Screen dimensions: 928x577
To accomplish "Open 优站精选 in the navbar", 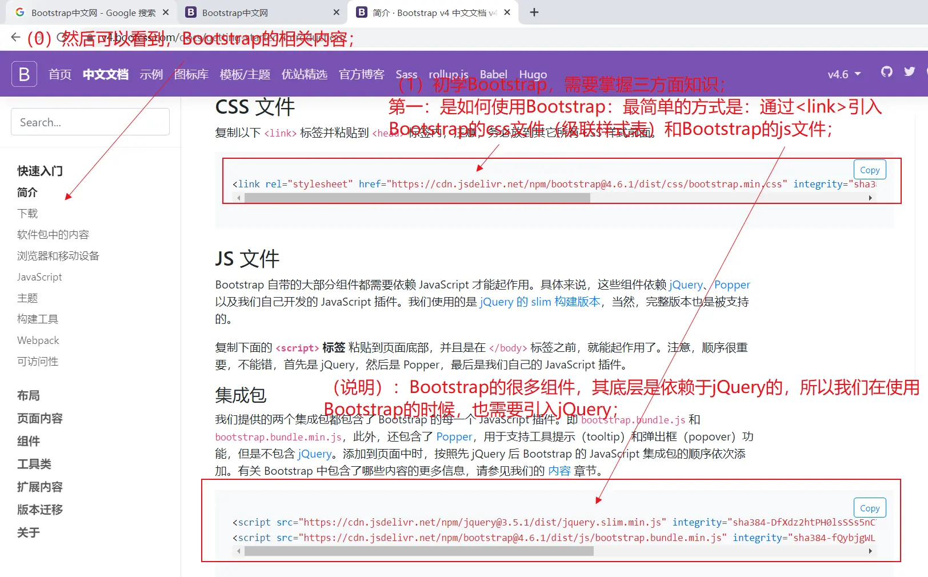I will tap(305, 74).
